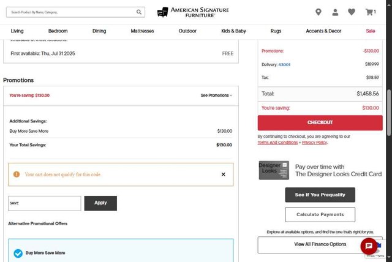The width and height of the screenshot is (392, 262).
Task: Open the Outdoor menu
Action: pos(187,31)
